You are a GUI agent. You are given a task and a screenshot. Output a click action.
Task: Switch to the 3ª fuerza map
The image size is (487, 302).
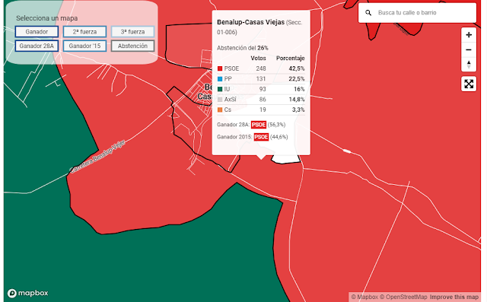pyautogui.click(x=132, y=32)
